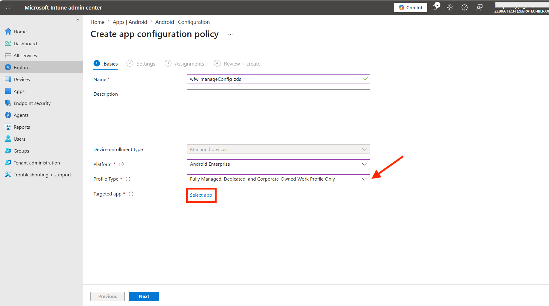Click the Groups icon in sidebar
The width and height of the screenshot is (549, 306).
[8, 151]
